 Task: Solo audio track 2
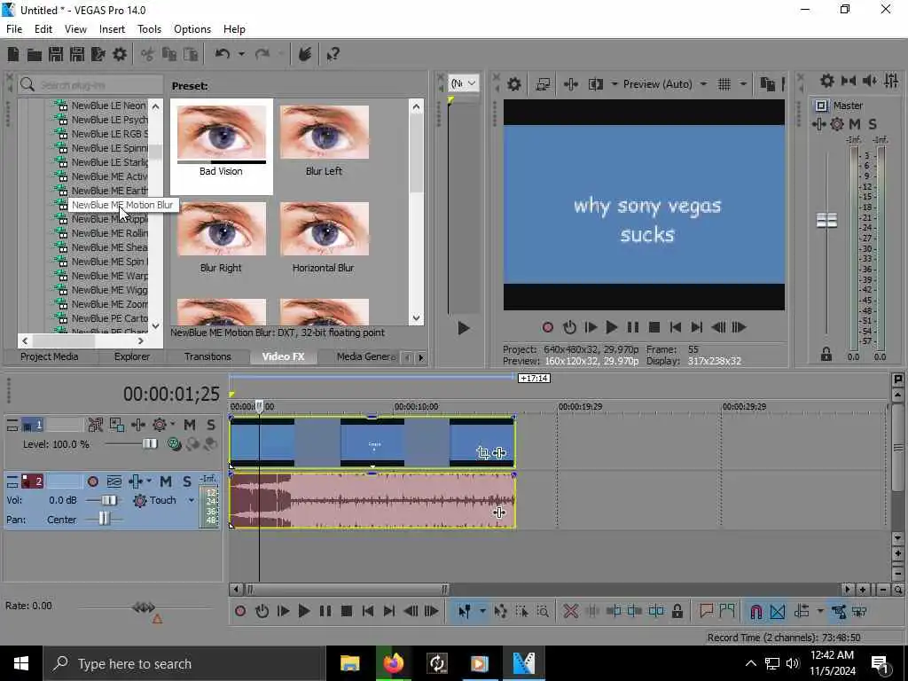(186, 481)
